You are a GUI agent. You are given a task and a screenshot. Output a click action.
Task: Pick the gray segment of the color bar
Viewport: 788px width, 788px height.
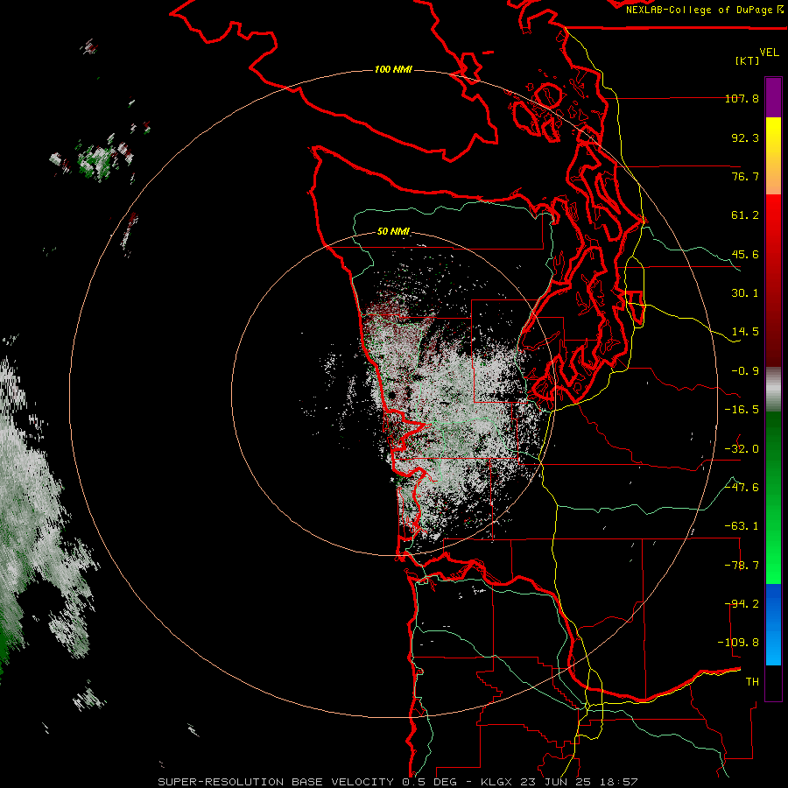773,390
